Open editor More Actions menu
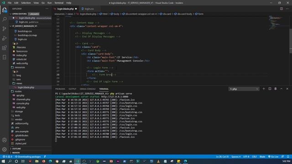The width and height of the screenshot is (292, 164). point(287,9)
